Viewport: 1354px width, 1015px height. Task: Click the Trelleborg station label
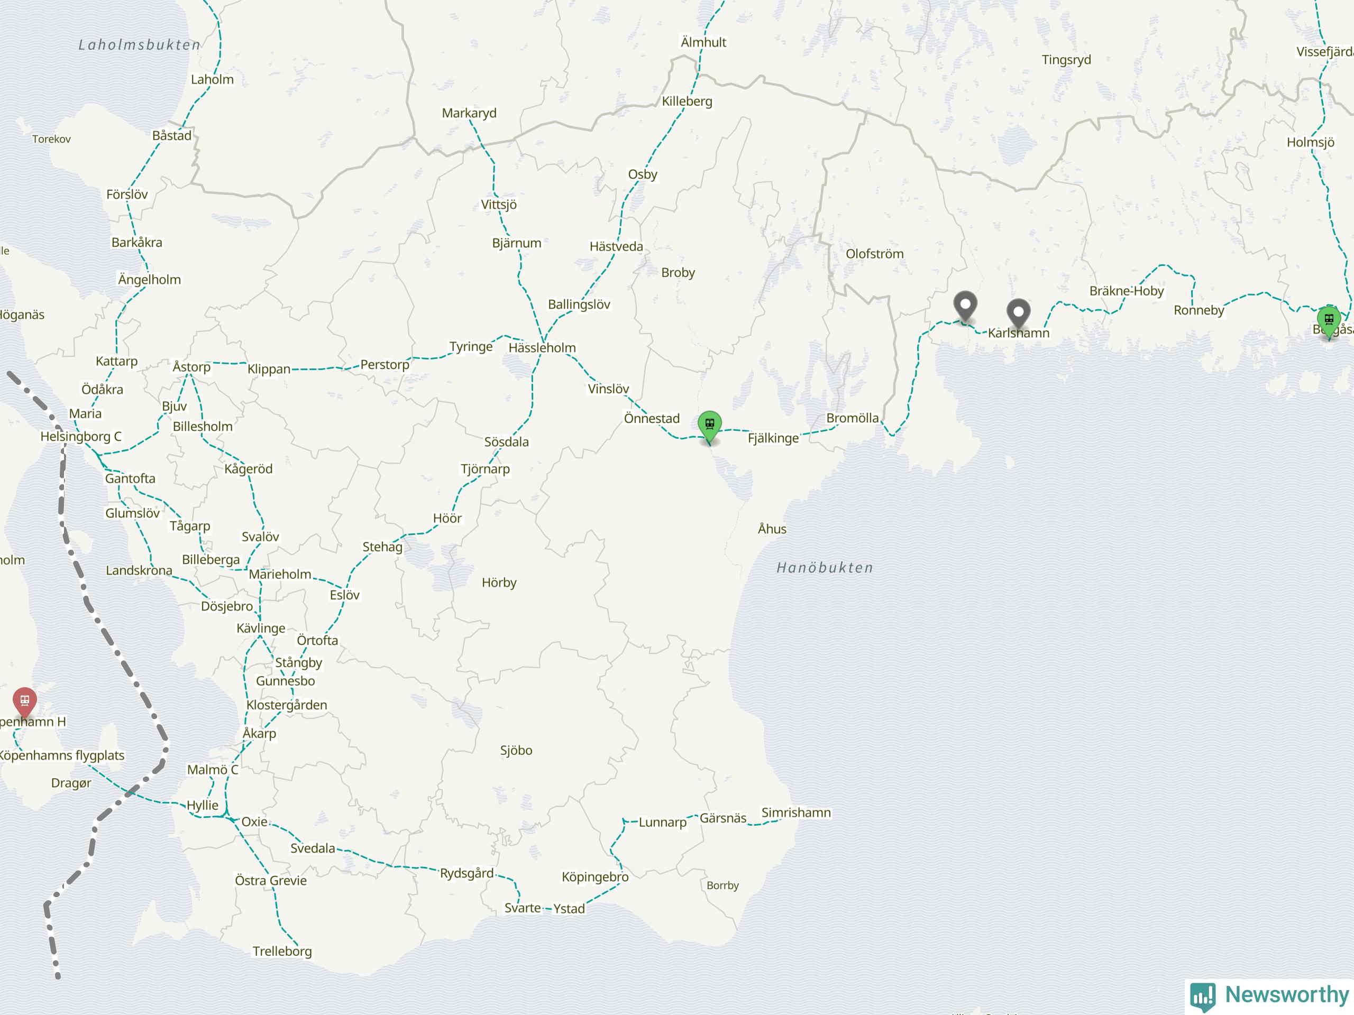tap(282, 951)
